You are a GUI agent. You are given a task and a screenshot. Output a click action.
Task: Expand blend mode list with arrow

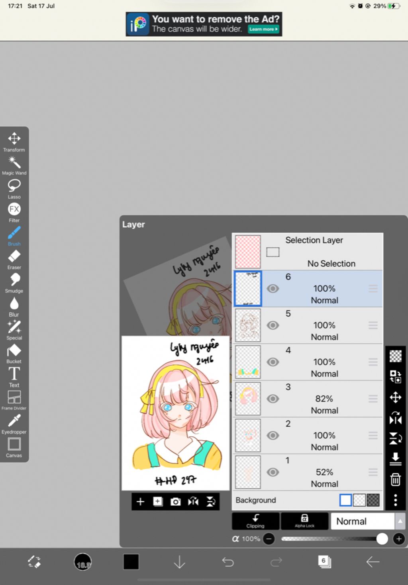[400, 521]
